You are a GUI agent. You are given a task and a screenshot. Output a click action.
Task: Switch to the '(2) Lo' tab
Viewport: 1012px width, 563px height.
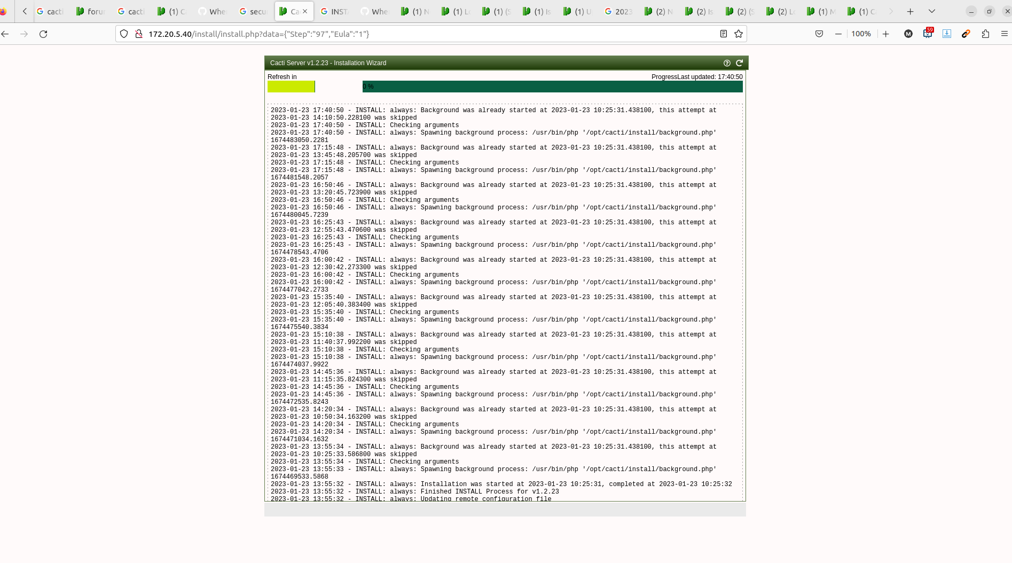(781, 11)
